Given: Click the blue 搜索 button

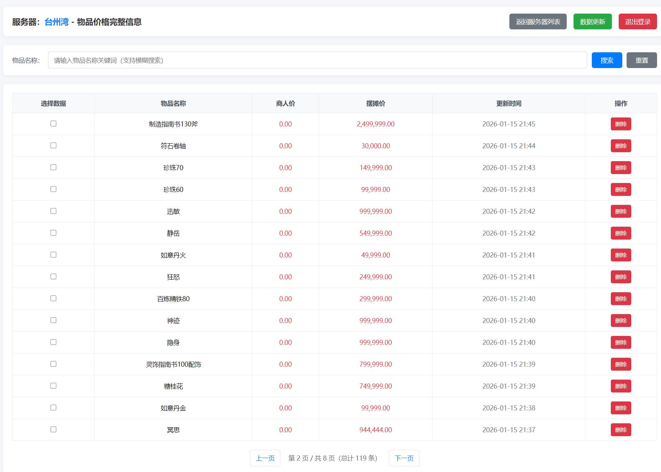Looking at the screenshot, I should (607, 60).
